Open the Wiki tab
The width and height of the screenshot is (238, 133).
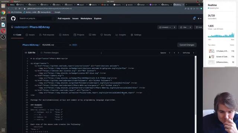click(93, 35)
